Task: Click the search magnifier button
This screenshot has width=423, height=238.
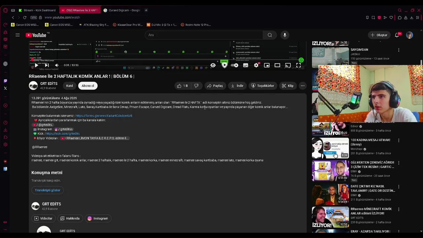Action: pyautogui.click(x=270, y=35)
